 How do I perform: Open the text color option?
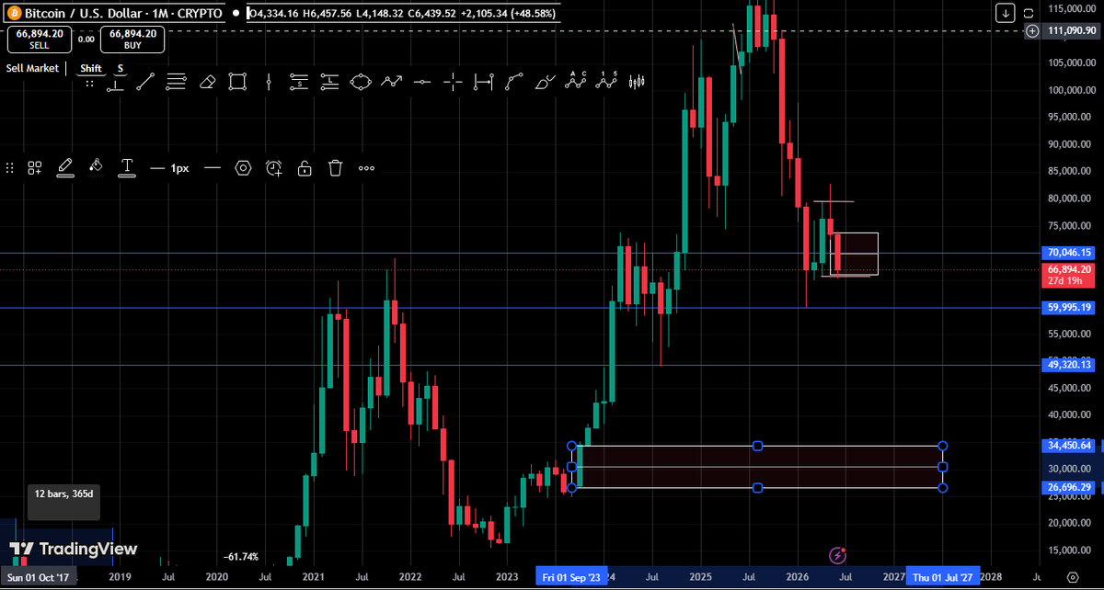coord(127,168)
